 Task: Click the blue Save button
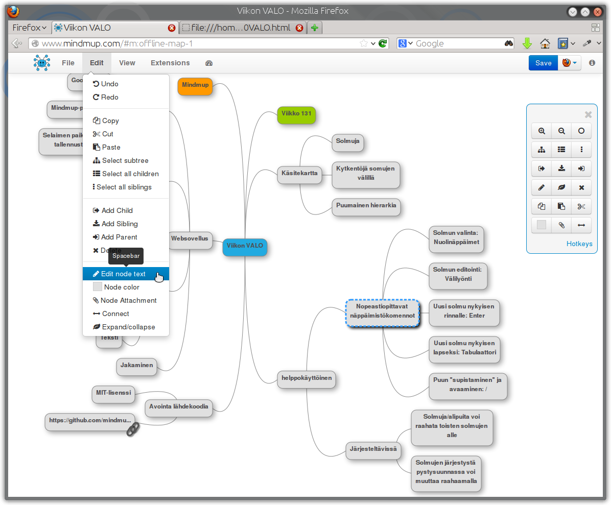click(x=543, y=63)
